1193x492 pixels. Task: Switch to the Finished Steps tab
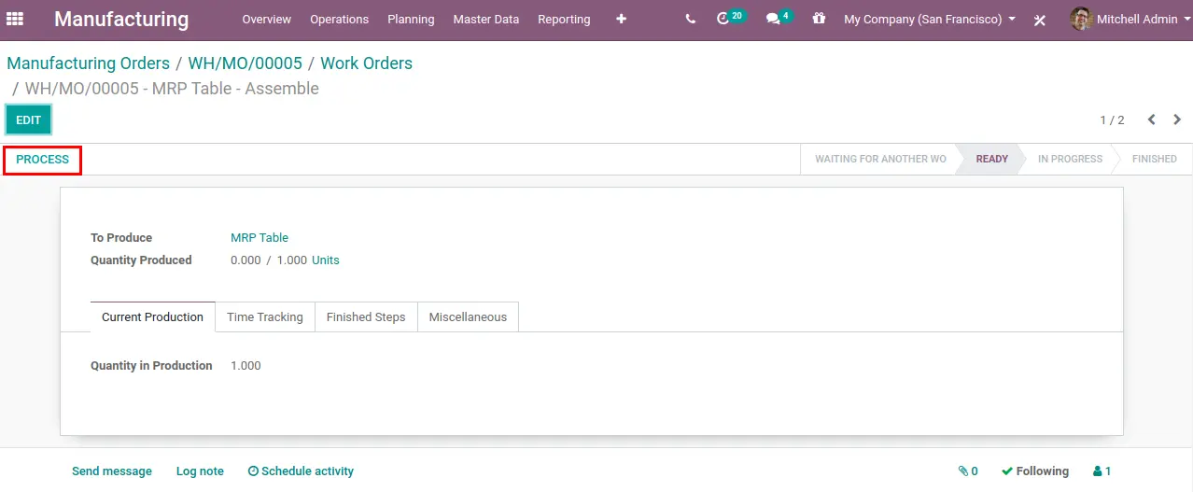366,316
